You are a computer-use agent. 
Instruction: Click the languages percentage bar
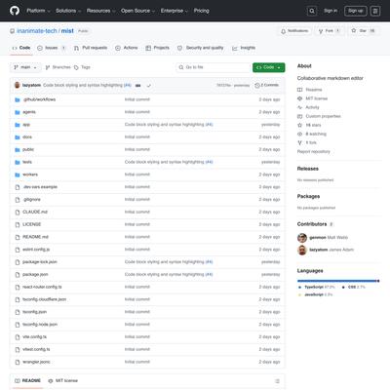(338, 281)
